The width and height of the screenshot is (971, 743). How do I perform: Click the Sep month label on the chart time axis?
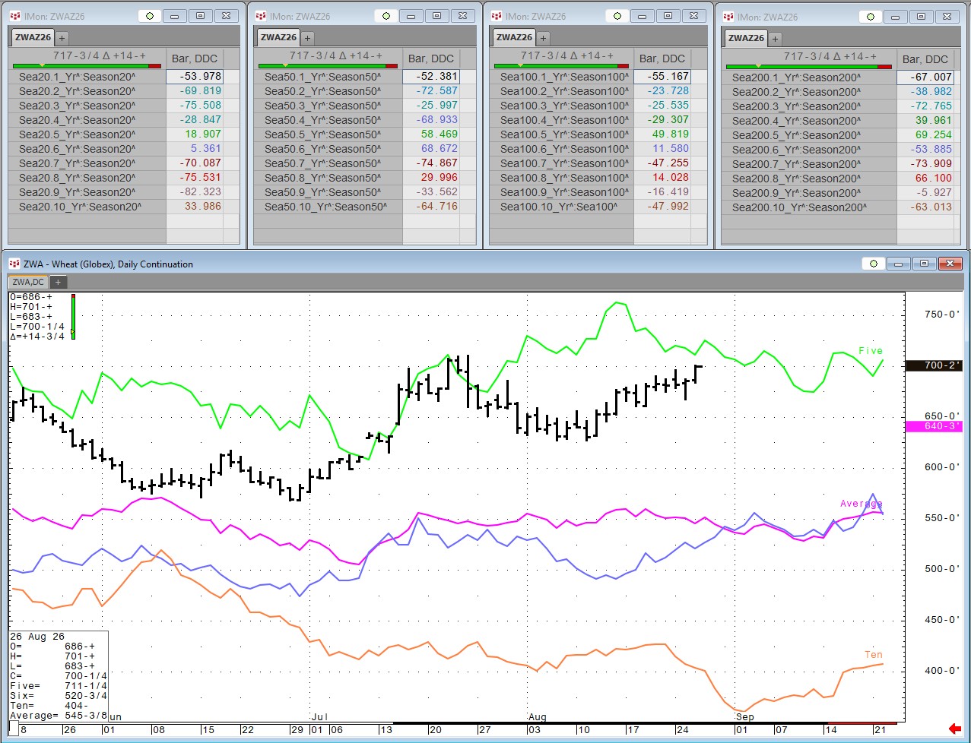click(744, 716)
